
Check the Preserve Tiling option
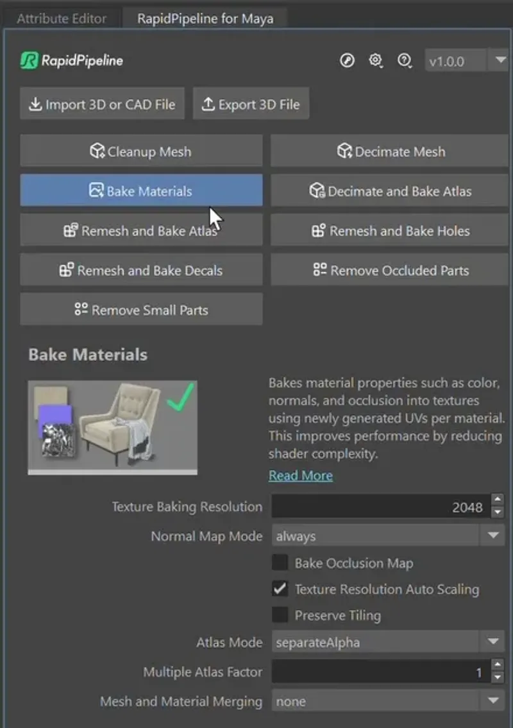(280, 614)
